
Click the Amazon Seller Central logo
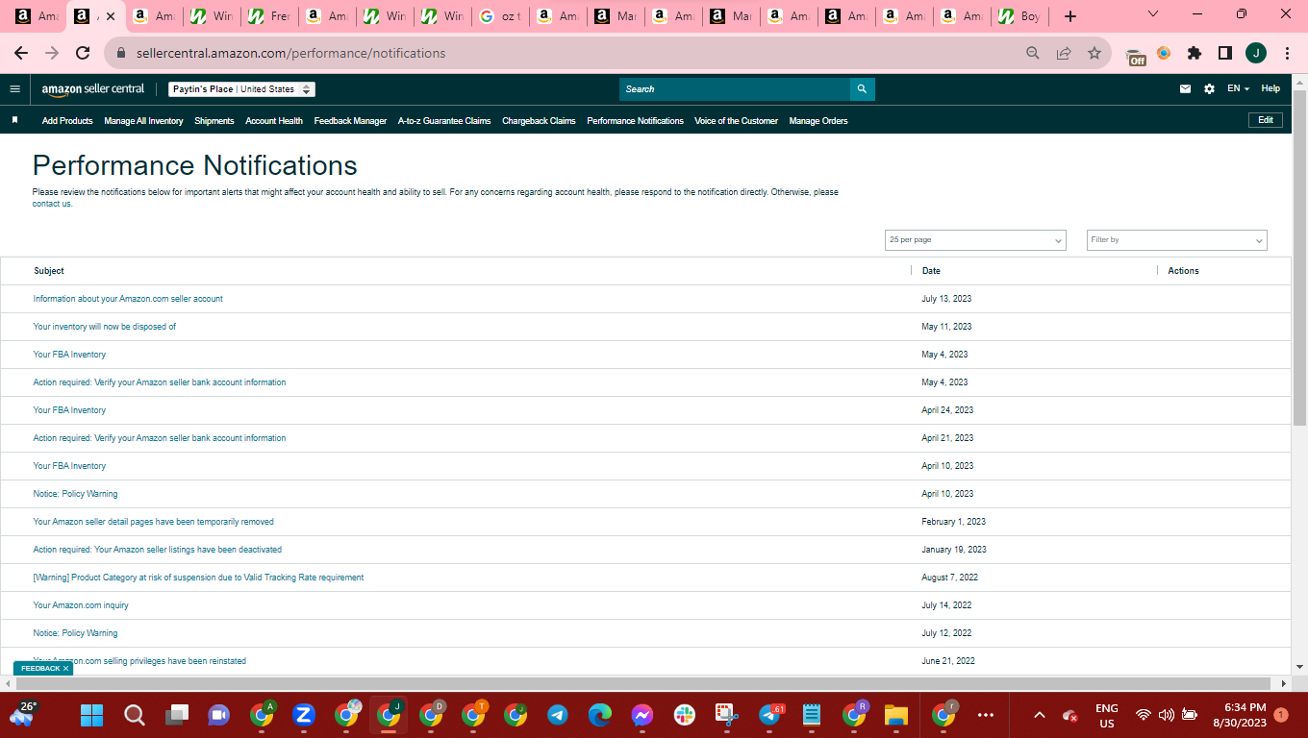(93, 88)
